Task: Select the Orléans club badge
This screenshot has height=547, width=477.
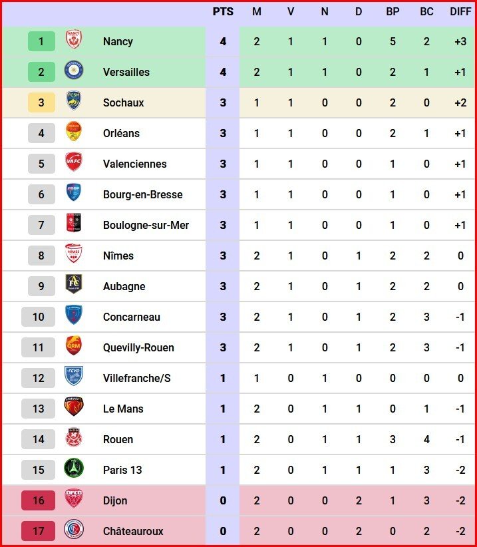Action: (74, 131)
